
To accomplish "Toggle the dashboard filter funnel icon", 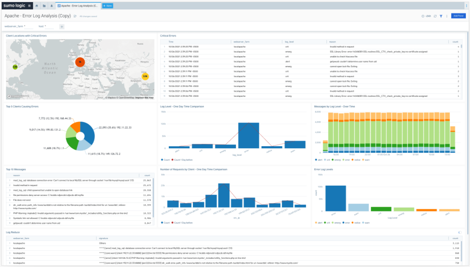I will tap(441, 16).
